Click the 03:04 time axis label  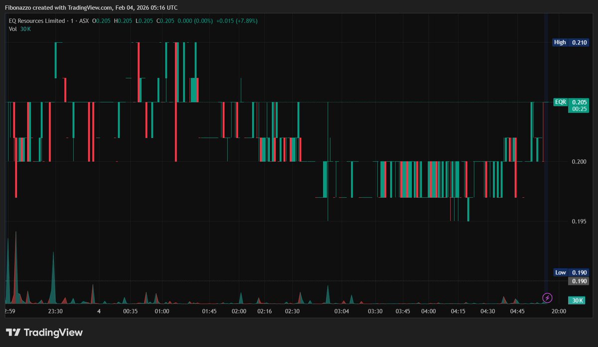pyautogui.click(x=341, y=311)
